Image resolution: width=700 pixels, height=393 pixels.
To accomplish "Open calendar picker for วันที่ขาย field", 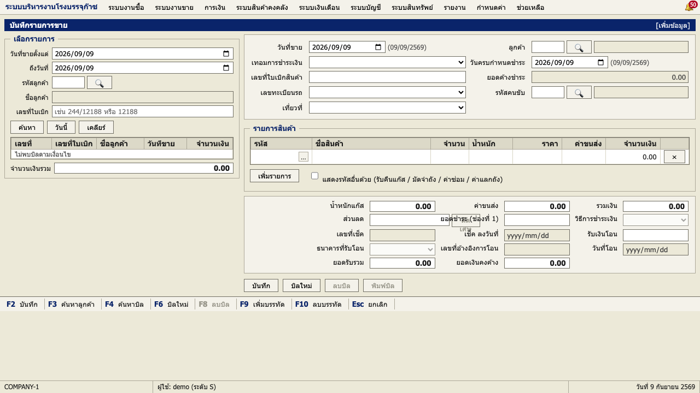I will click(x=378, y=47).
